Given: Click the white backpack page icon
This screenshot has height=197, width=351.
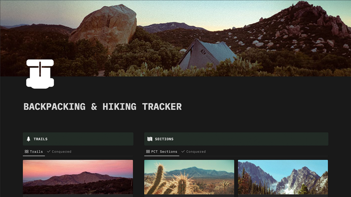Looking at the screenshot, I should click(x=40, y=74).
